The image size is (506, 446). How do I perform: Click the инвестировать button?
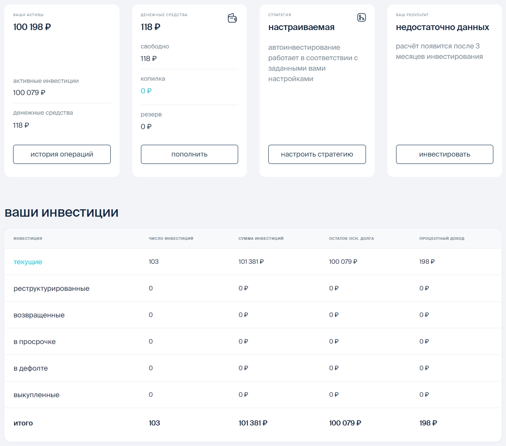pos(444,154)
